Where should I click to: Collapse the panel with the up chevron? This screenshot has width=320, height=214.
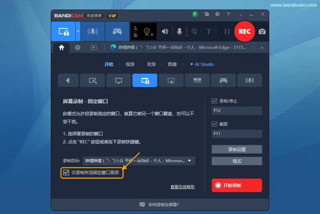[x=262, y=48]
